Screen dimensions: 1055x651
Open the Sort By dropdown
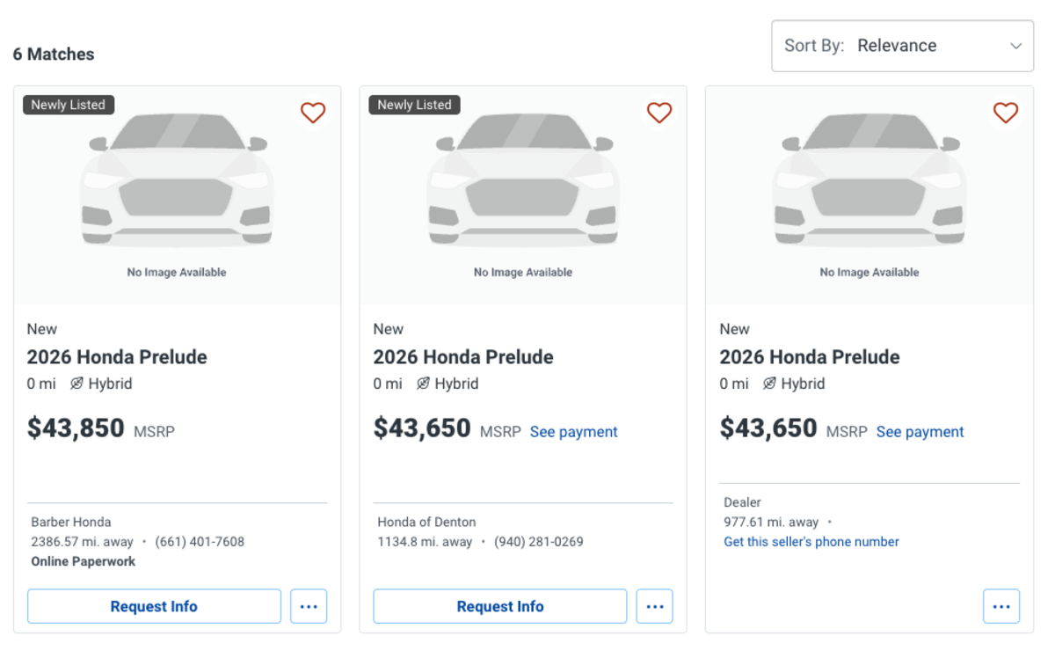pyautogui.click(x=902, y=45)
